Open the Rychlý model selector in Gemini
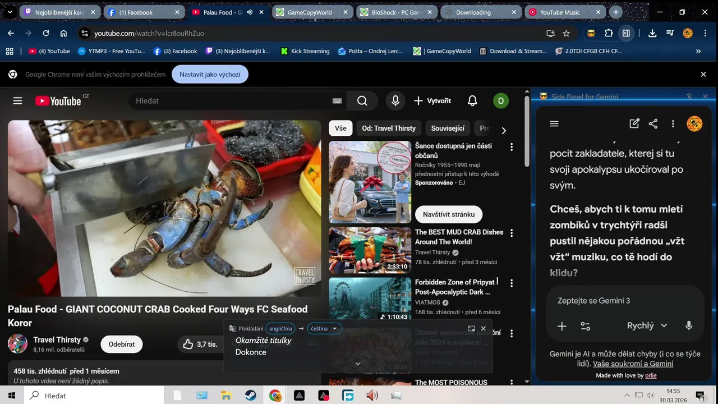 [x=647, y=326]
